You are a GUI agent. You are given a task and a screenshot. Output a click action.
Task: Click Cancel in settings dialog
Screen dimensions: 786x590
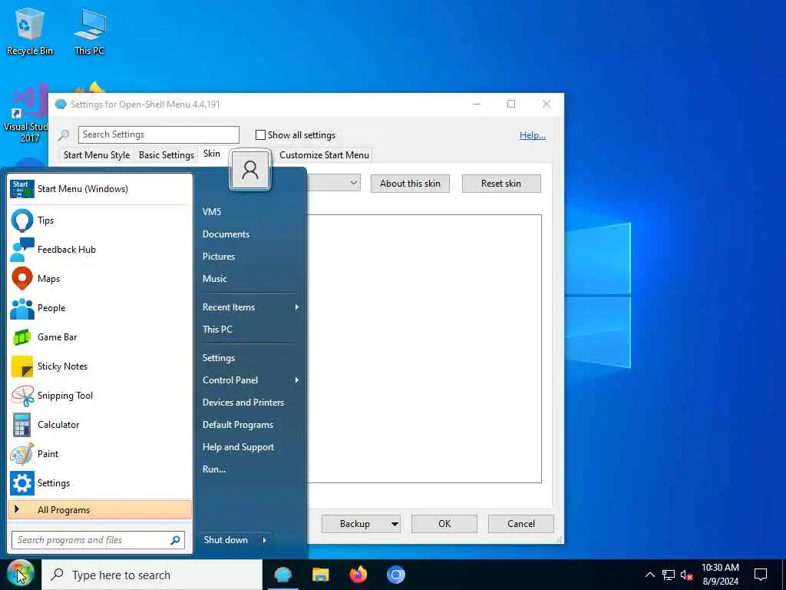point(521,524)
